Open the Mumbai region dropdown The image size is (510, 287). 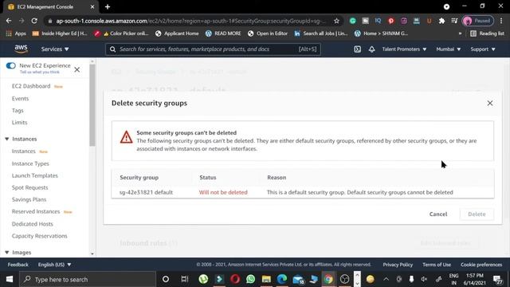448,49
